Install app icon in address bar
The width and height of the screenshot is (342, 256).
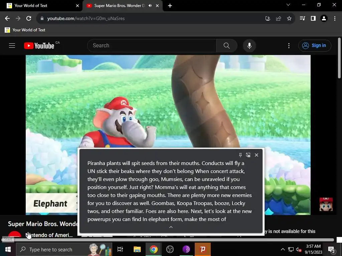(268, 19)
